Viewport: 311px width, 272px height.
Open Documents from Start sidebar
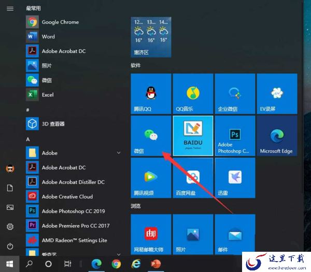pyautogui.click(x=10, y=188)
